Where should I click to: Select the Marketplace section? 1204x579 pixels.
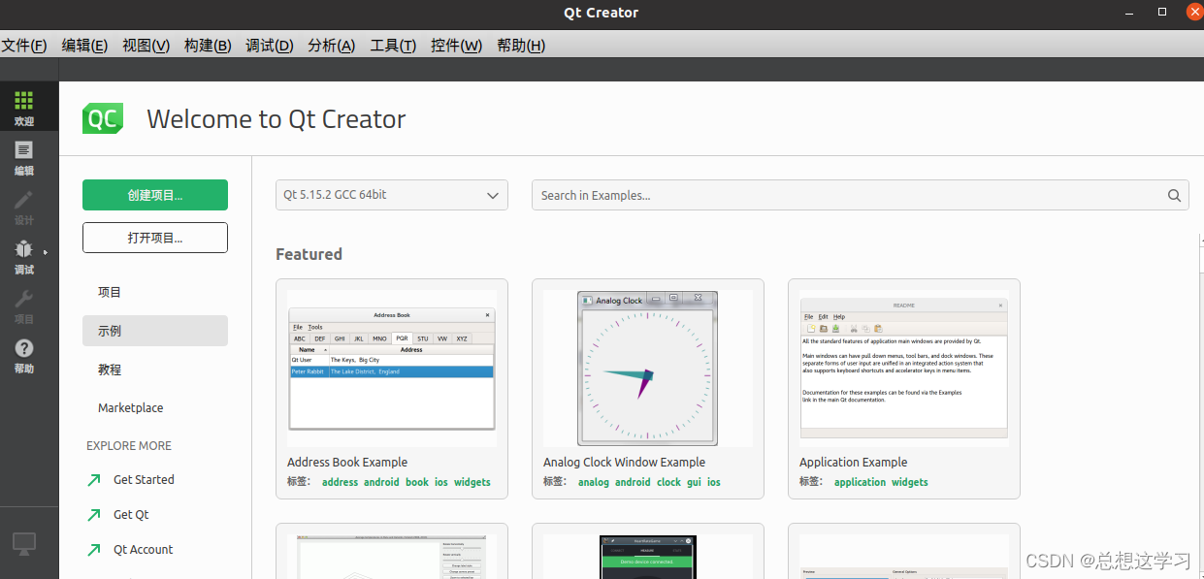click(130, 407)
